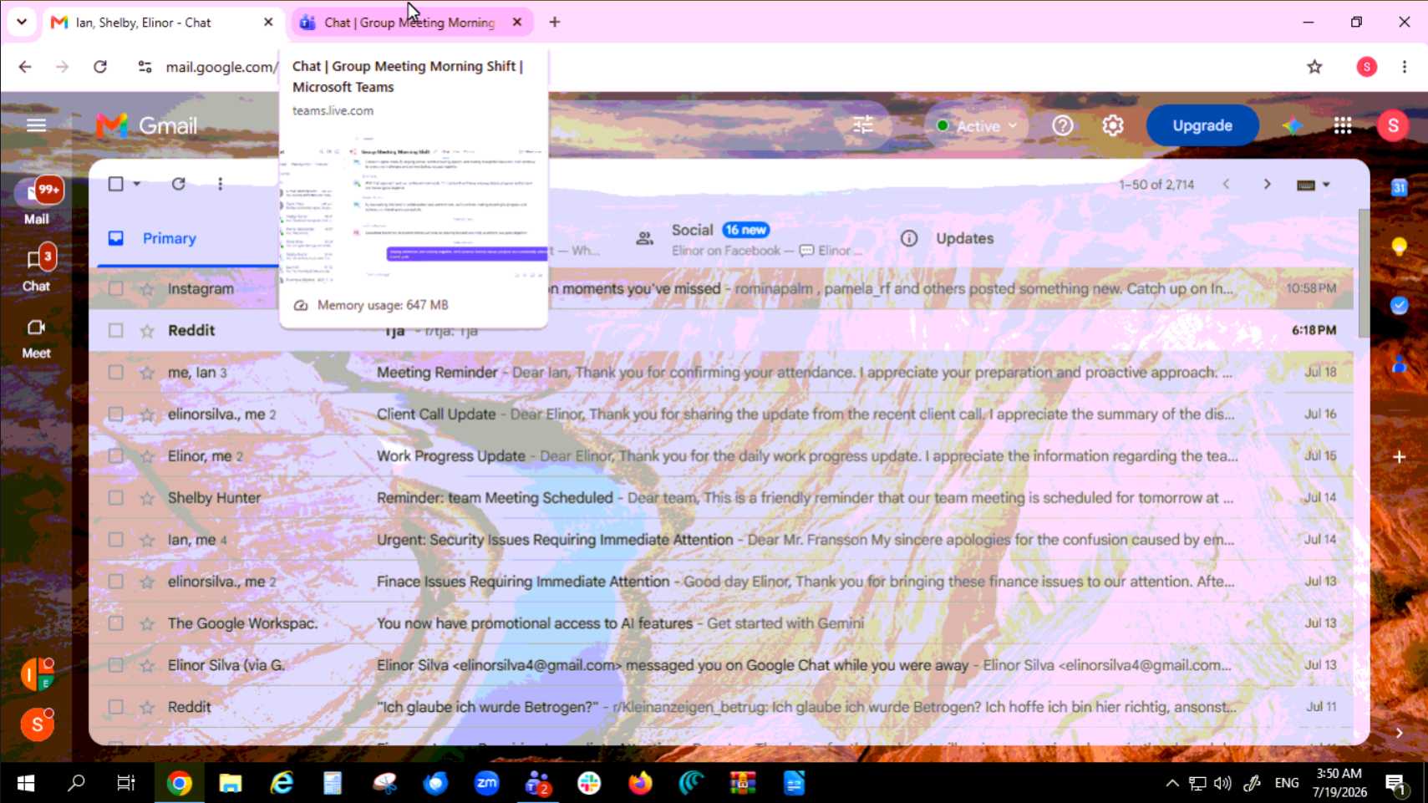Screen dimensions: 1428x803
Task: Refresh the inbox message list
Action: click(178, 184)
